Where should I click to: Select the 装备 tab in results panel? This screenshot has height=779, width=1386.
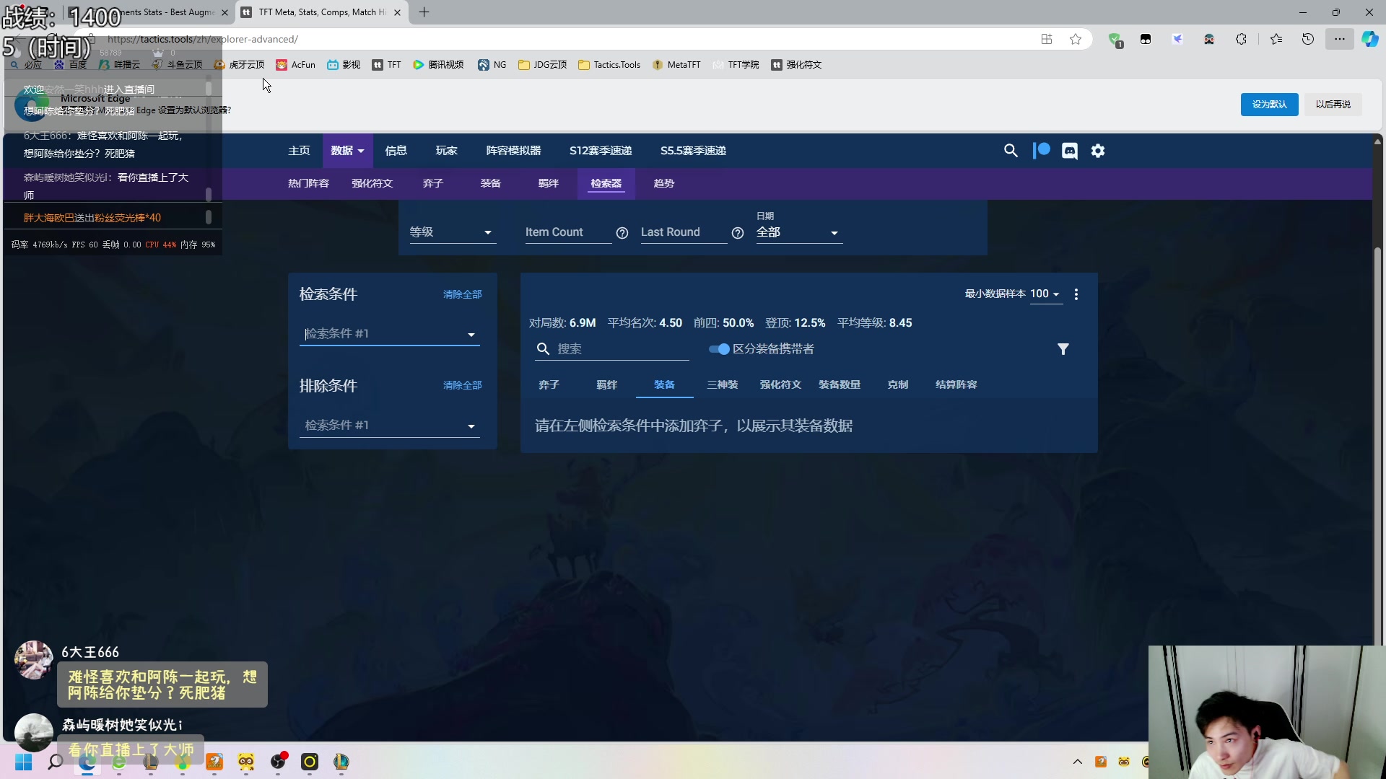click(664, 384)
